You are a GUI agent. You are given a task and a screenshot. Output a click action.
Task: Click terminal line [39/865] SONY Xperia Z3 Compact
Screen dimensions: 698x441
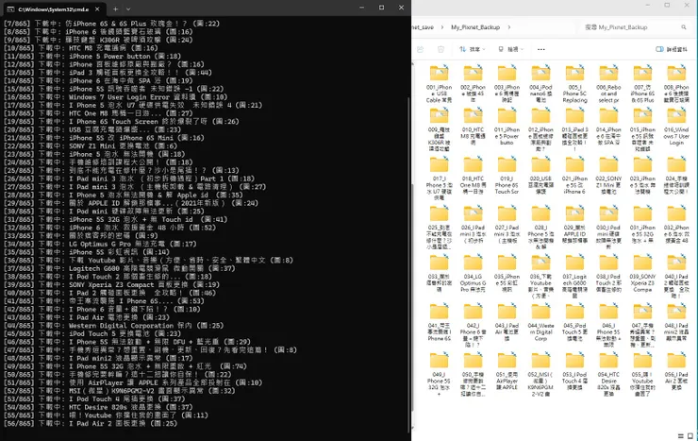111,284
